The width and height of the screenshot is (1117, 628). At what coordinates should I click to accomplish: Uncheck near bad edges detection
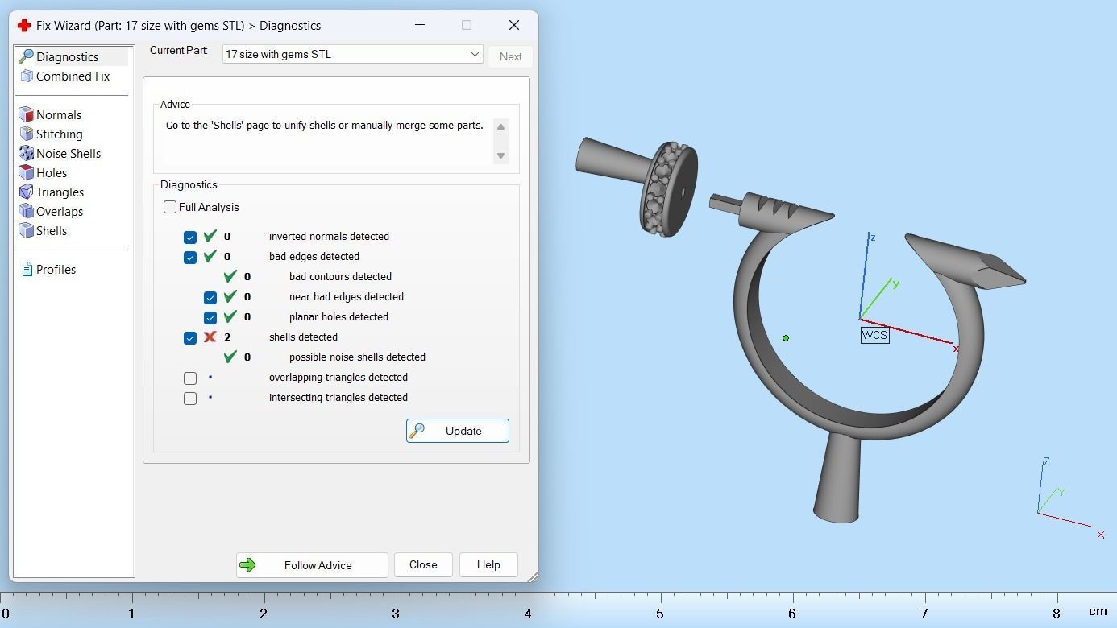click(x=210, y=297)
